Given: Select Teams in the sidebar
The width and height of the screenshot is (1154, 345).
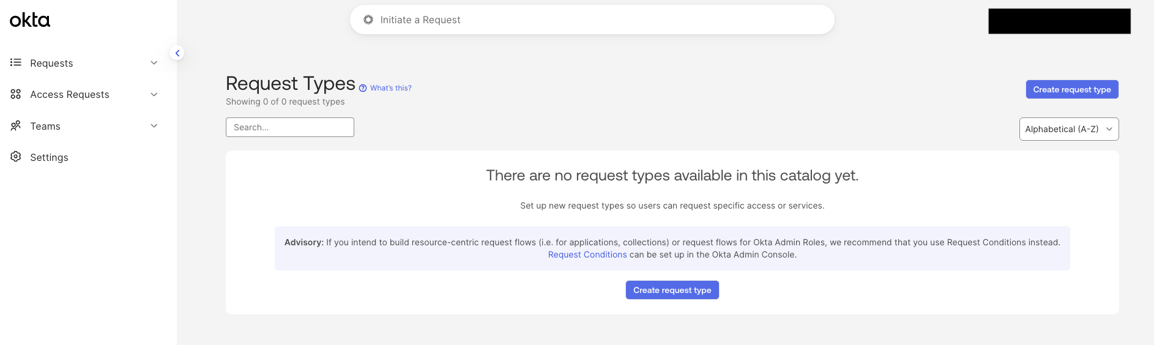Looking at the screenshot, I should click(45, 126).
